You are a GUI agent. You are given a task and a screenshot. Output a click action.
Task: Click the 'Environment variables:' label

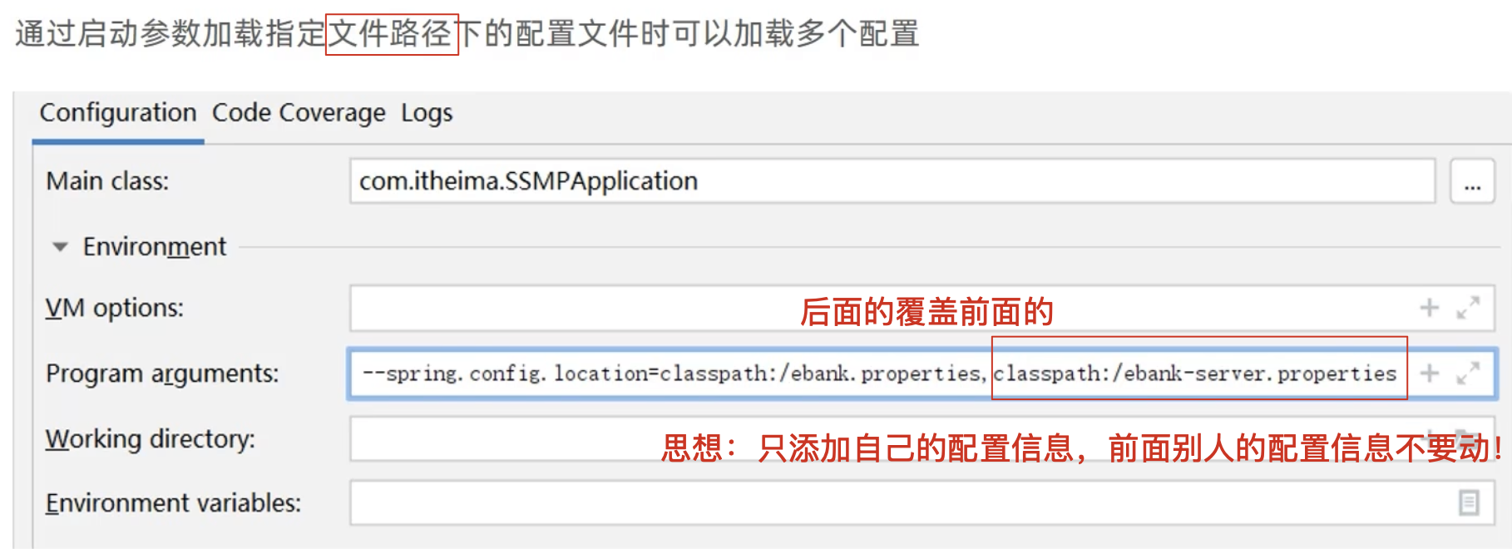click(173, 502)
